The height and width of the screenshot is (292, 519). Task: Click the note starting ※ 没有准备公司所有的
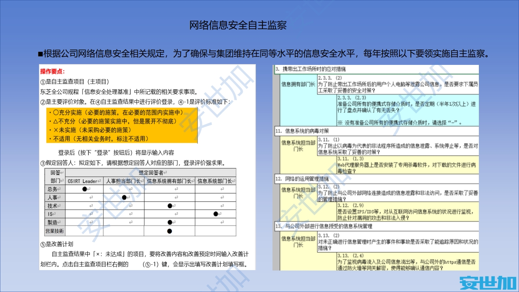pos(399,122)
